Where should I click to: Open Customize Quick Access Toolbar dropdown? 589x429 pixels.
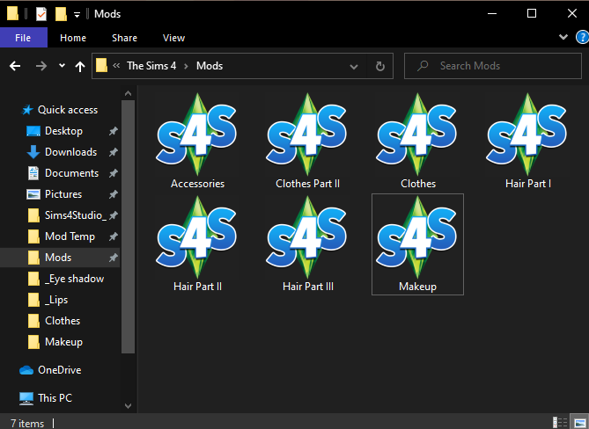(x=77, y=15)
